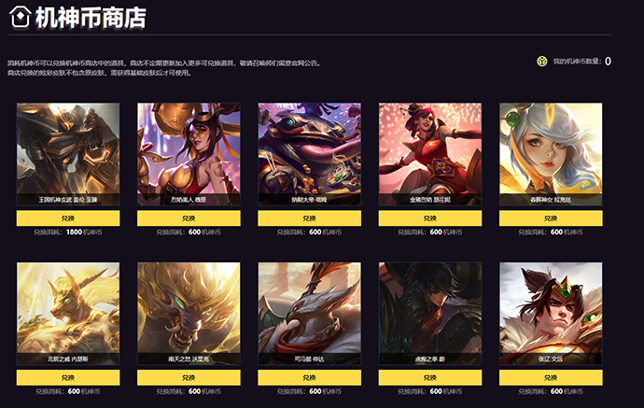Click 兑换 under the 南天之怒 Warwick skin
Screen dimensions: 644x408
[189, 377]
